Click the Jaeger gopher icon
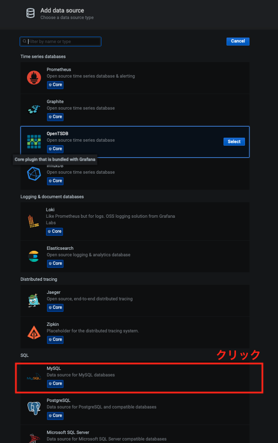The width and height of the screenshot is (278, 443). click(x=34, y=300)
